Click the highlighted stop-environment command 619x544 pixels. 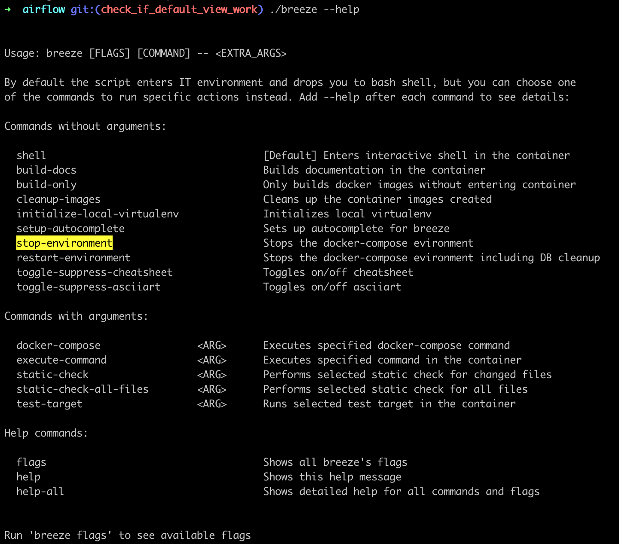tap(64, 243)
